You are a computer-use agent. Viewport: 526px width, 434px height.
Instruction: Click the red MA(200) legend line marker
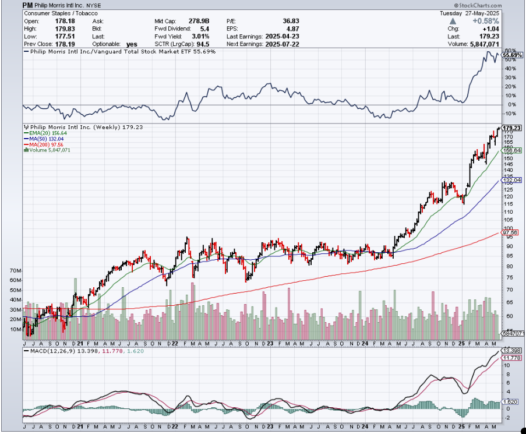click(x=26, y=144)
